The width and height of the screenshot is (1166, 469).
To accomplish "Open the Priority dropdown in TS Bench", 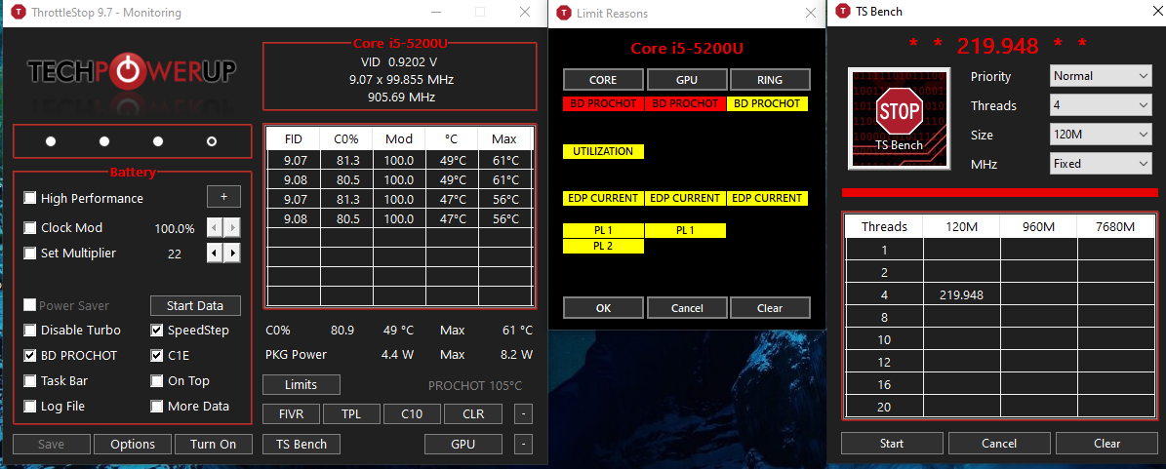I will pyautogui.click(x=1101, y=76).
